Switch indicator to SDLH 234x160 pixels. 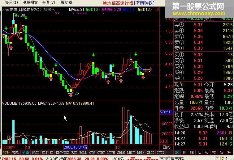(x=121, y=153)
